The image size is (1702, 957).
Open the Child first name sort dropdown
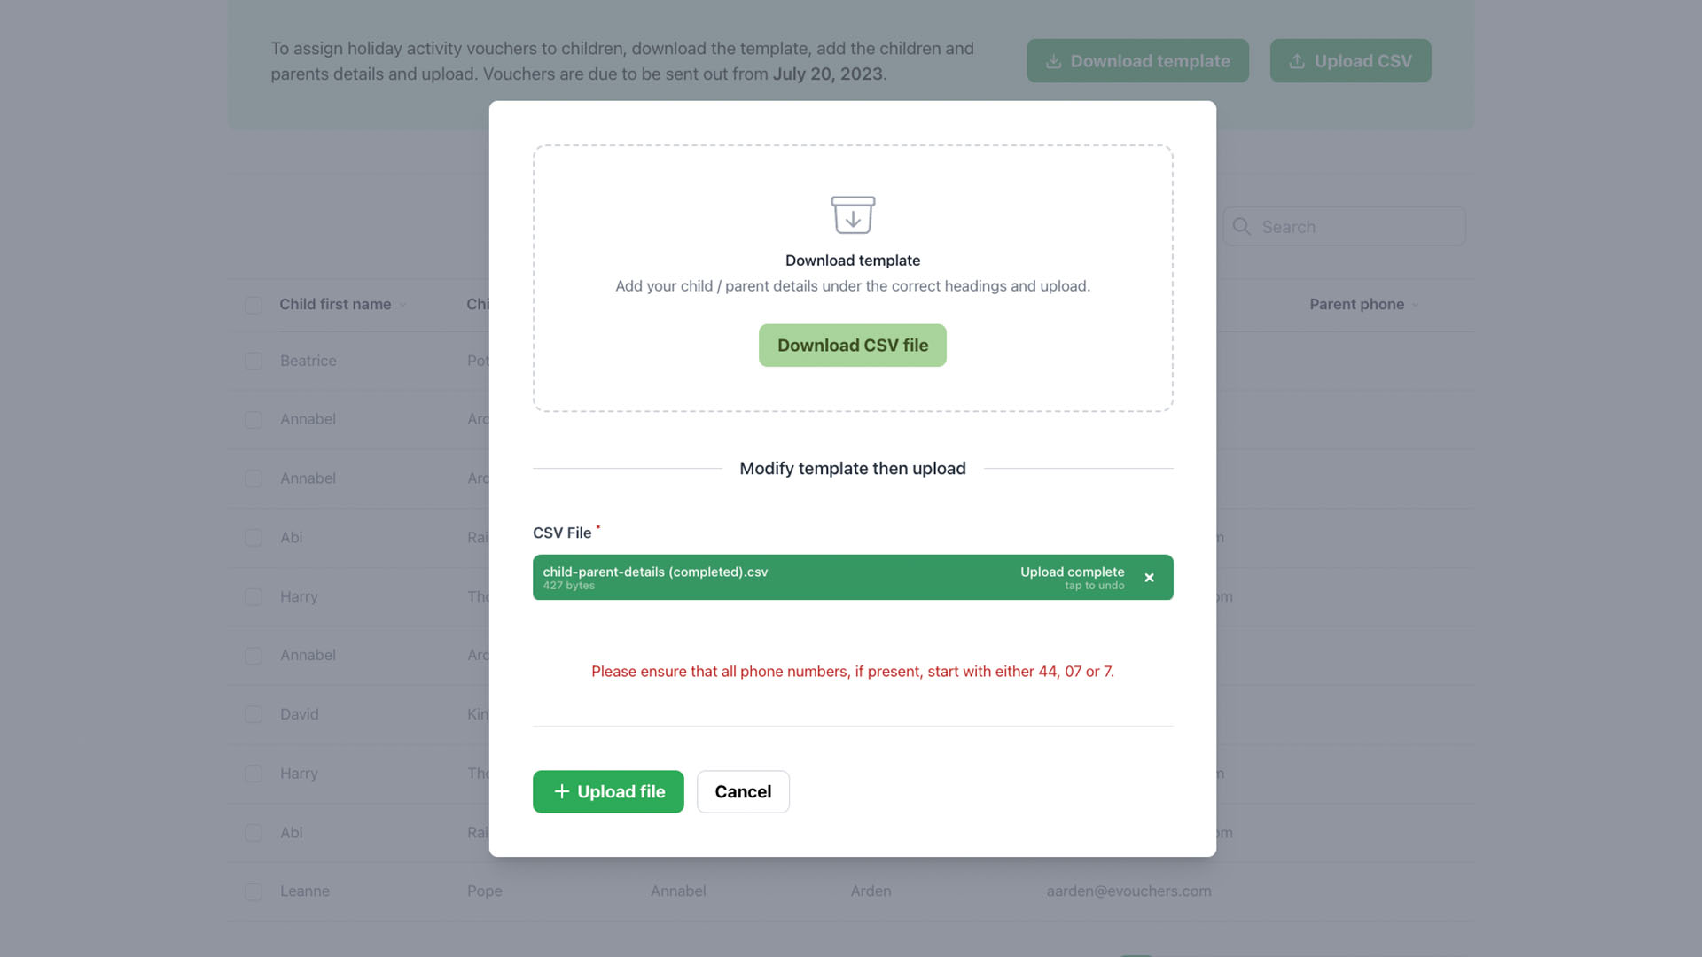pyautogui.click(x=403, y=304)
